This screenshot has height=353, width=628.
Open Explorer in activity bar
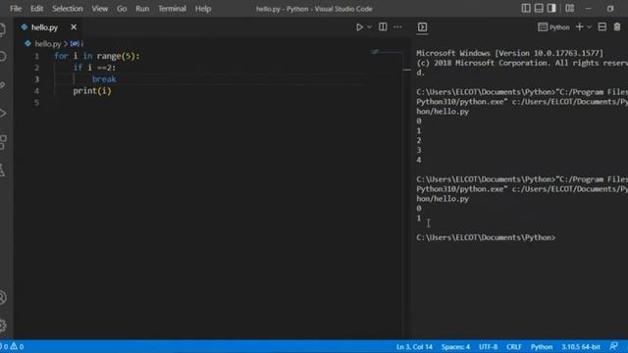click(x=2, y=29)
